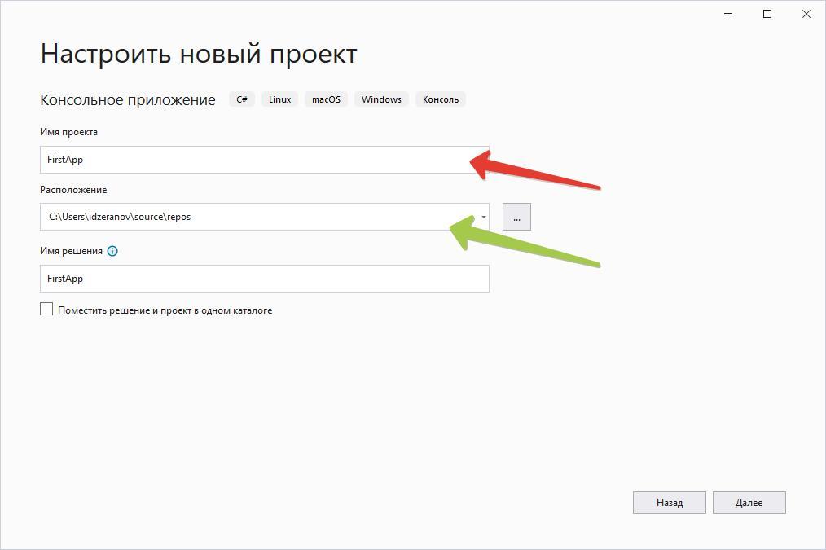Maximize the project configuration window
The width and height of the screenshot is (826, 550).
coord(767,14)
